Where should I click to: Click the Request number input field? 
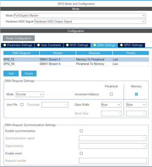113,161
